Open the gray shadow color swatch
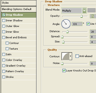Screen dimensions: 96x93 (x=91, y=10)
